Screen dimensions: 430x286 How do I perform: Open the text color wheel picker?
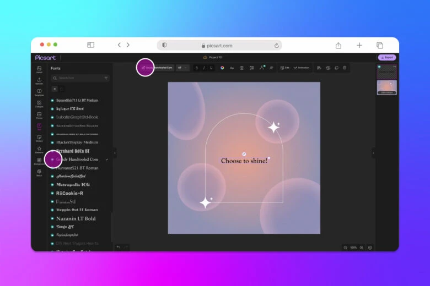pos(222,68)
